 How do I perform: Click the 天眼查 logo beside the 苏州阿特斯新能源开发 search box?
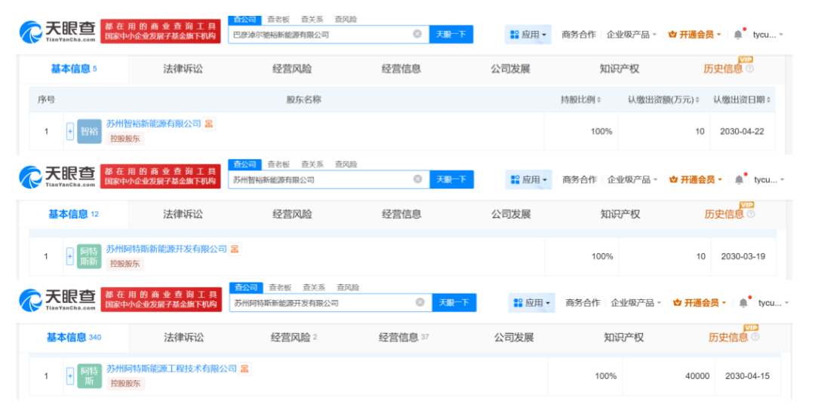click(x=57, y=300)
